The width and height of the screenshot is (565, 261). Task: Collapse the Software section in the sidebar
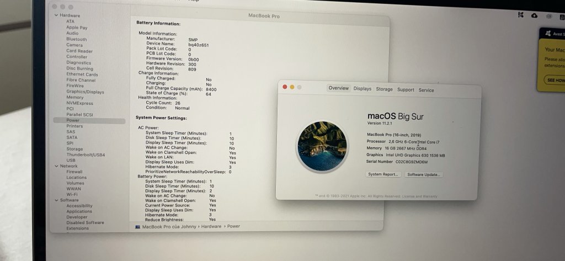pos(56,200)
